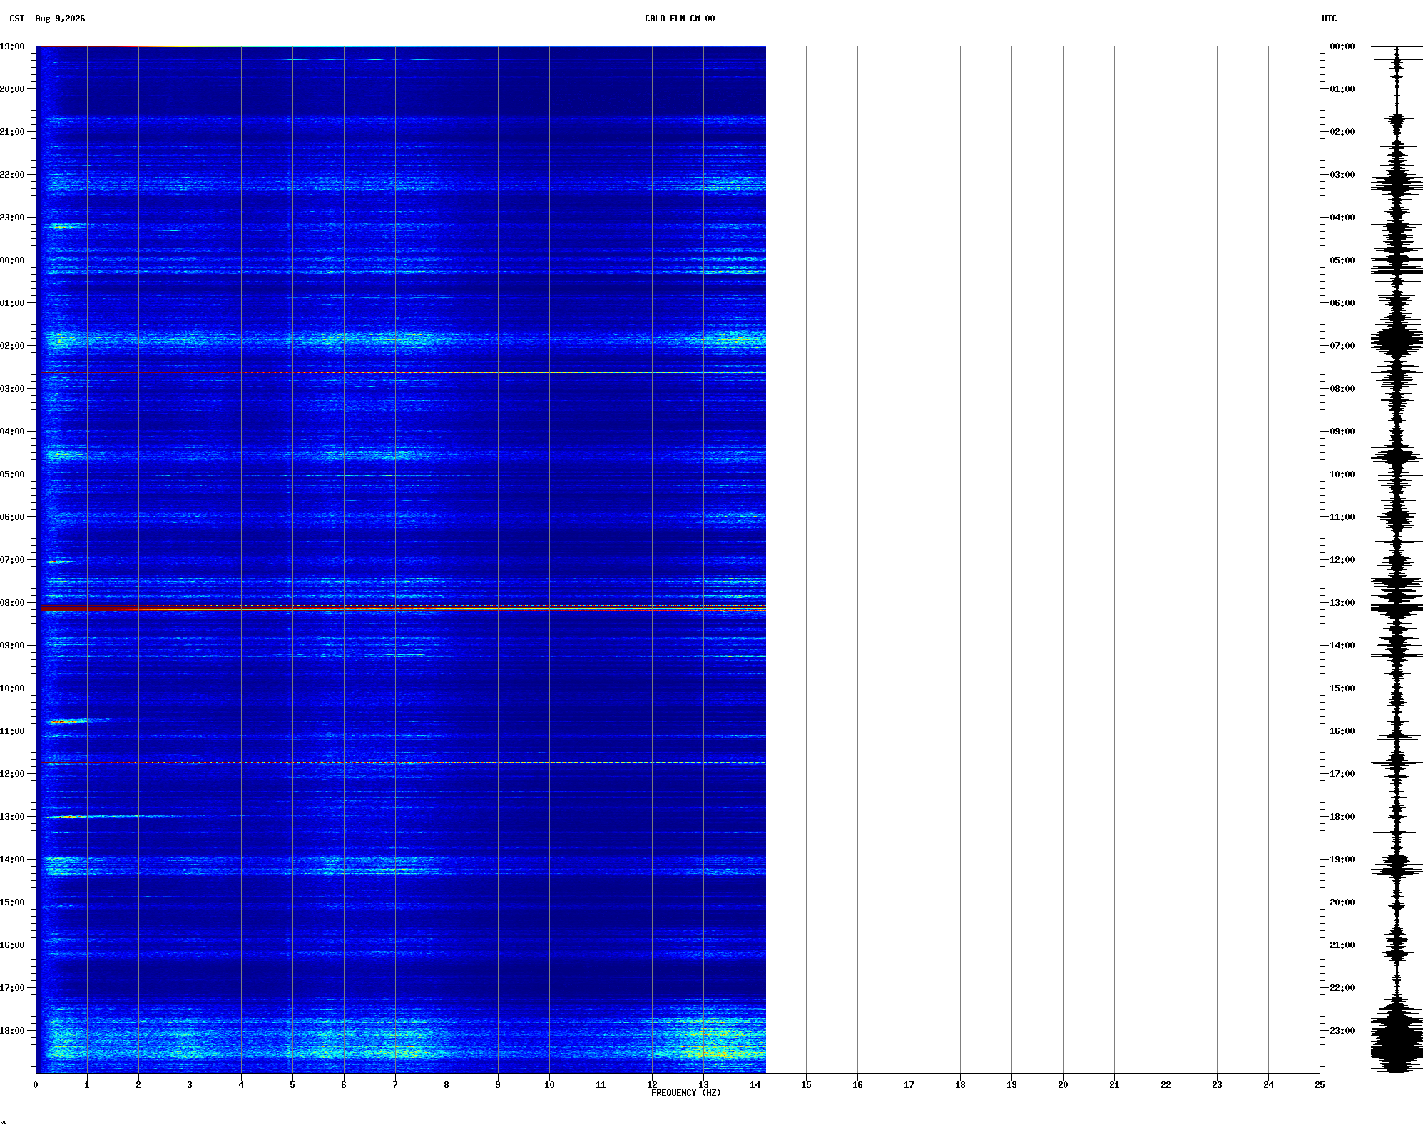This screenshot has height=1130, width=1428.
Task: Click the frequency axis label 1
Action: pyautogui.click(x=87, y=1085)
